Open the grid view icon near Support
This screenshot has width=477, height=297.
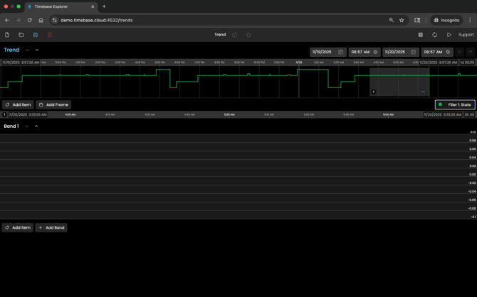coord(420,35)
